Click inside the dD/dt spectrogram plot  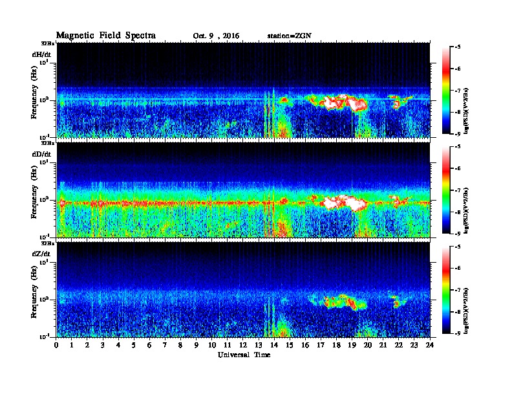(243, 190)
